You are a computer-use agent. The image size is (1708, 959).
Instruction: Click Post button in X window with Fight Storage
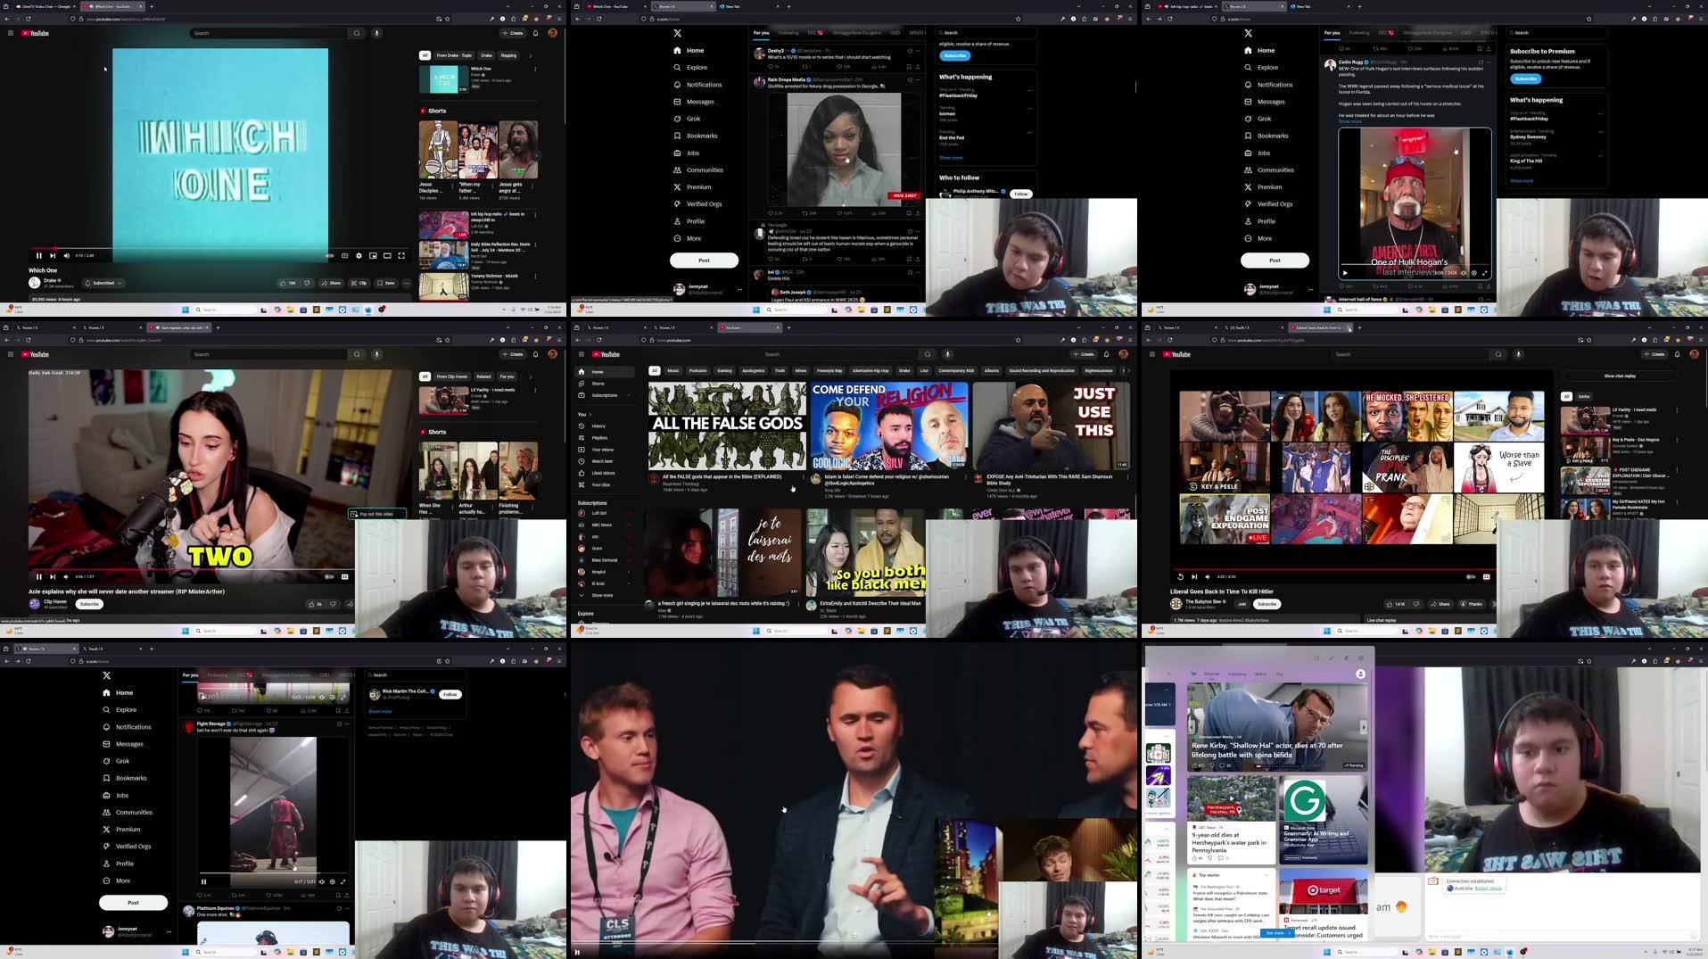(133, 902)
